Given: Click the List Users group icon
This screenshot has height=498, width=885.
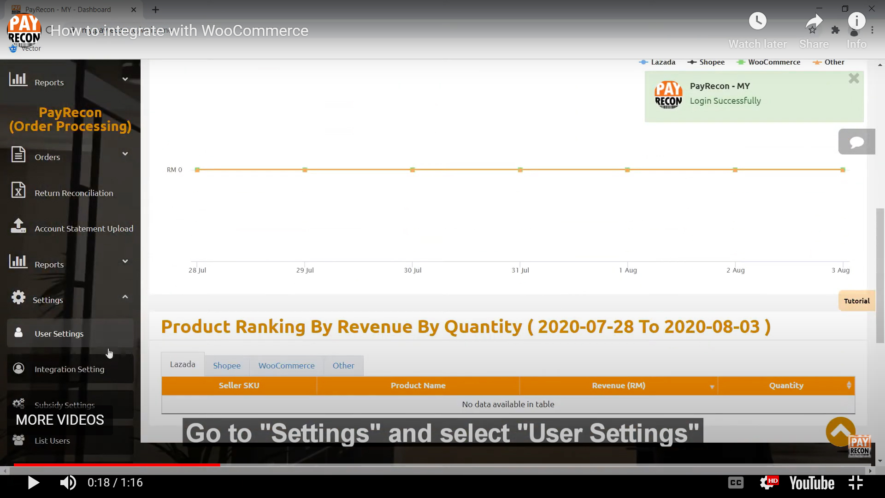Looking at the screenshot, I should pos(18,440).
